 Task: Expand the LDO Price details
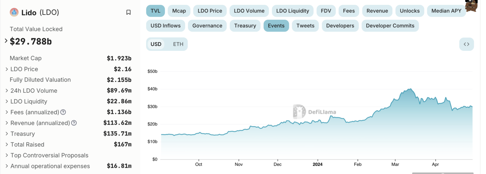(x=7, y=69)
